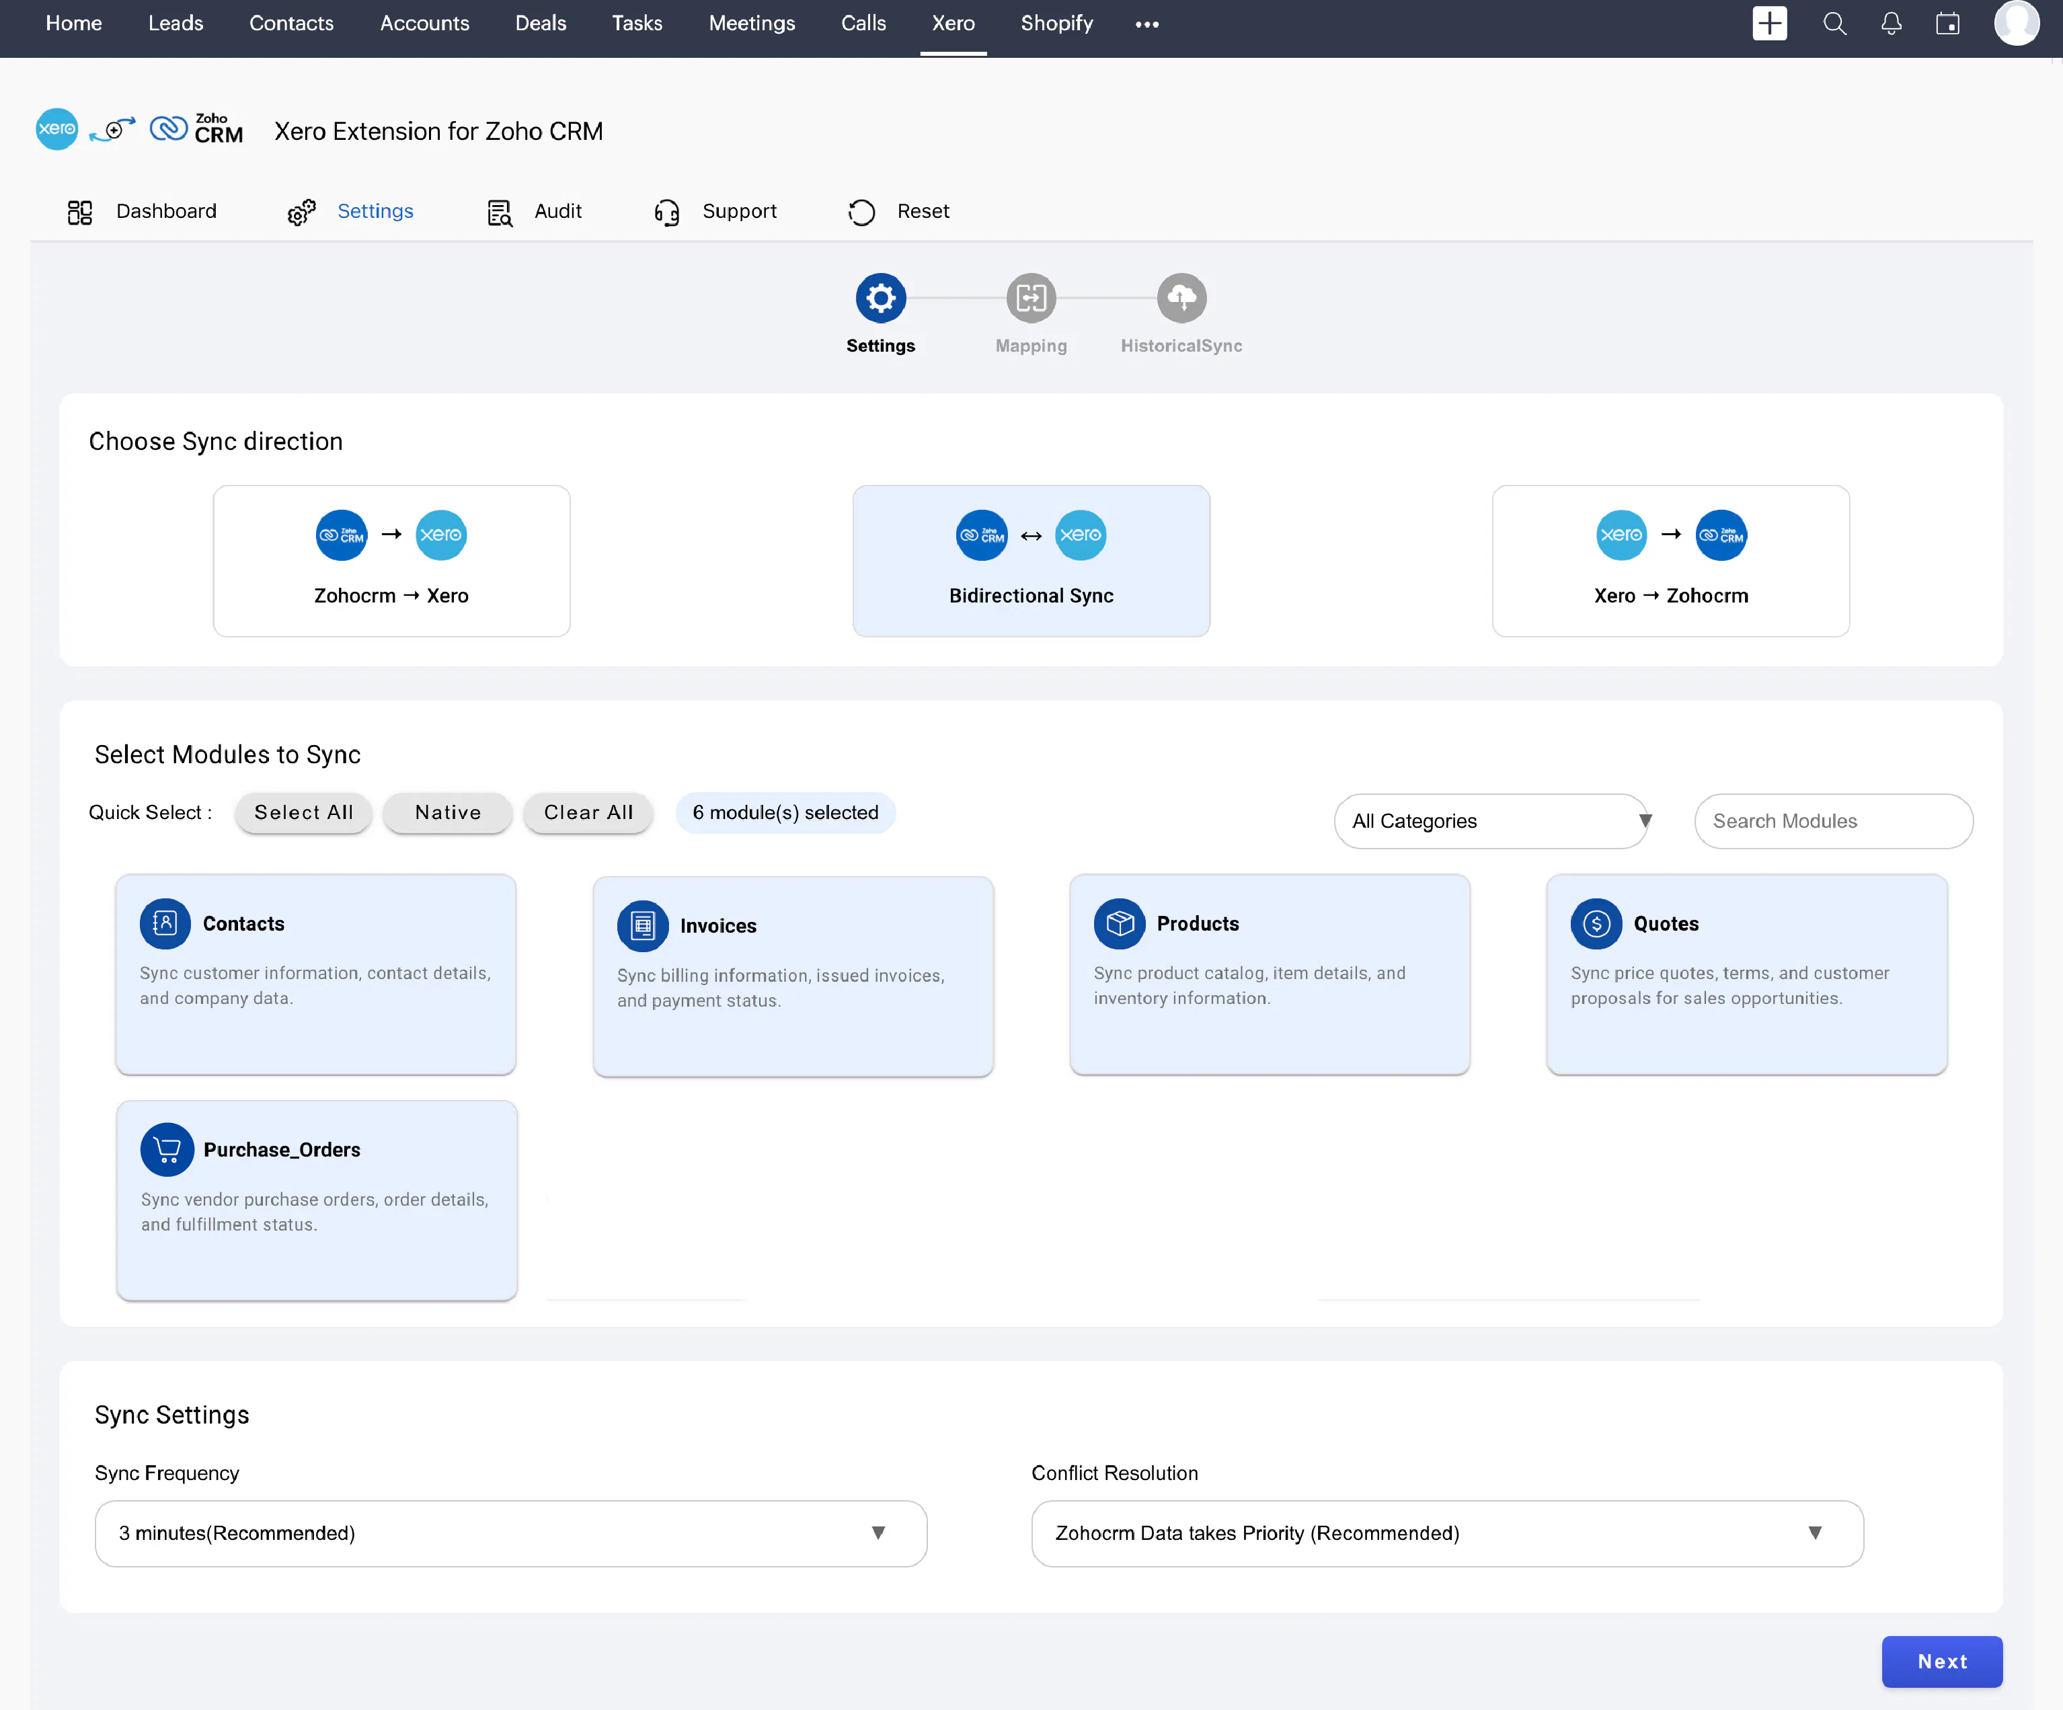Click the Zoho CRM logo in header
This screenshot has height=1710, width=2063.
point(196,128)
